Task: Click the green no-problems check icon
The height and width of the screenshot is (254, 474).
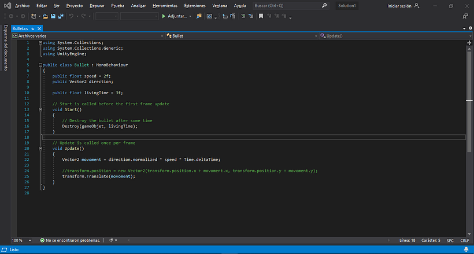Action: pos(42,240)
